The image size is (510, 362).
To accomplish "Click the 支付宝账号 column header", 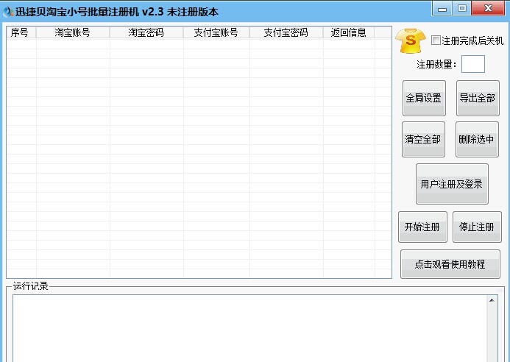I will click(x=216, y=32).
